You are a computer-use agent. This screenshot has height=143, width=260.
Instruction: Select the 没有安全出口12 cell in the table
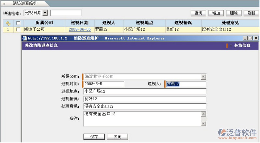(x=230, y=29)
